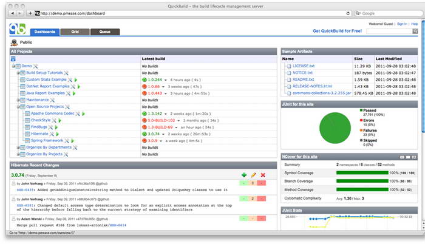
Task: Open dropdown arrow next to build 3.0.9
Action: point(161,141)
